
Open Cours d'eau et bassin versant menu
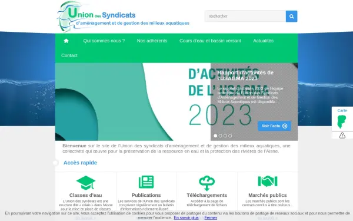point(210,41)
